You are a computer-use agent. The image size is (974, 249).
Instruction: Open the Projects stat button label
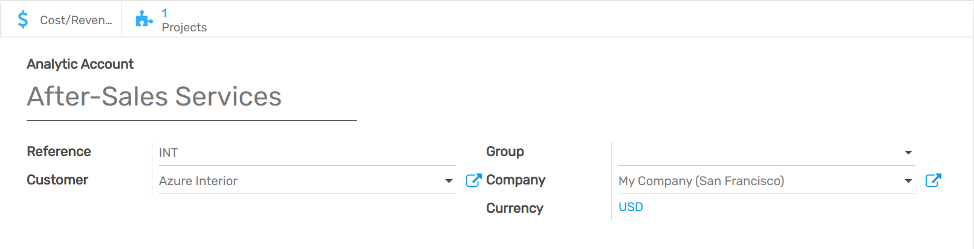pyautogui.click(x=184, y=27)
